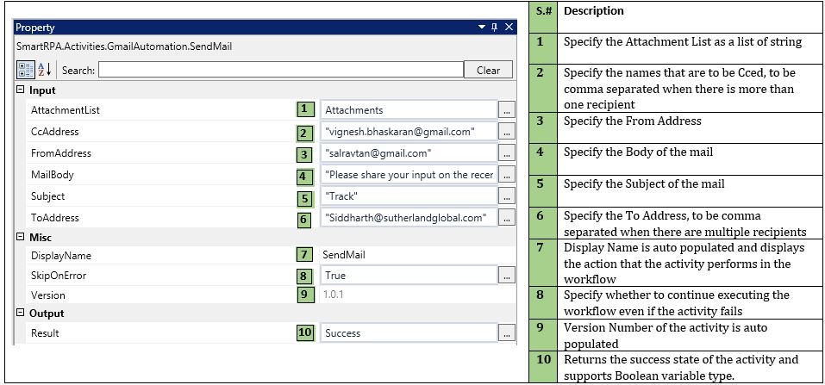
Task: Collapse the Misc section
Action: 21,237
